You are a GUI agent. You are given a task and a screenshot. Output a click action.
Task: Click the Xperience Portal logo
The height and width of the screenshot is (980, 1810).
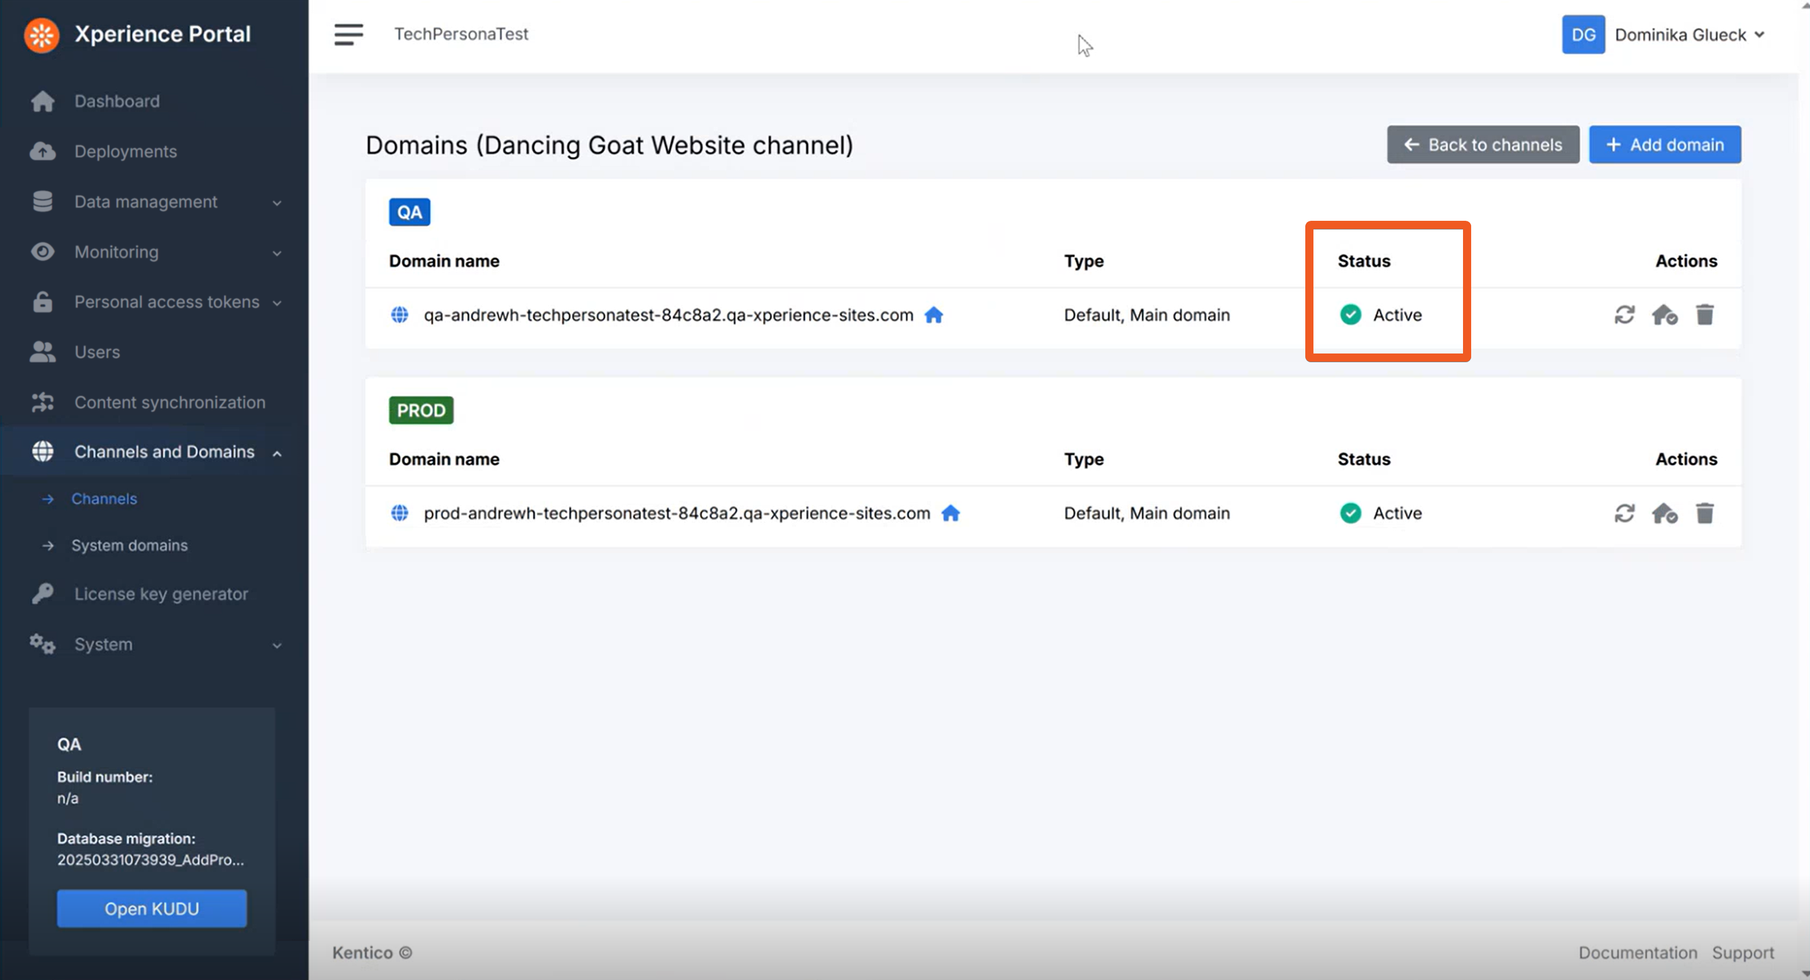click(42, 34)
